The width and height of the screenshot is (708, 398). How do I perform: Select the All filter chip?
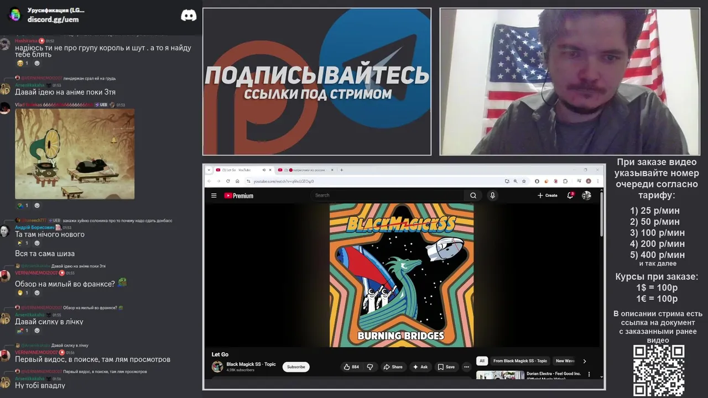pos(482,361)
